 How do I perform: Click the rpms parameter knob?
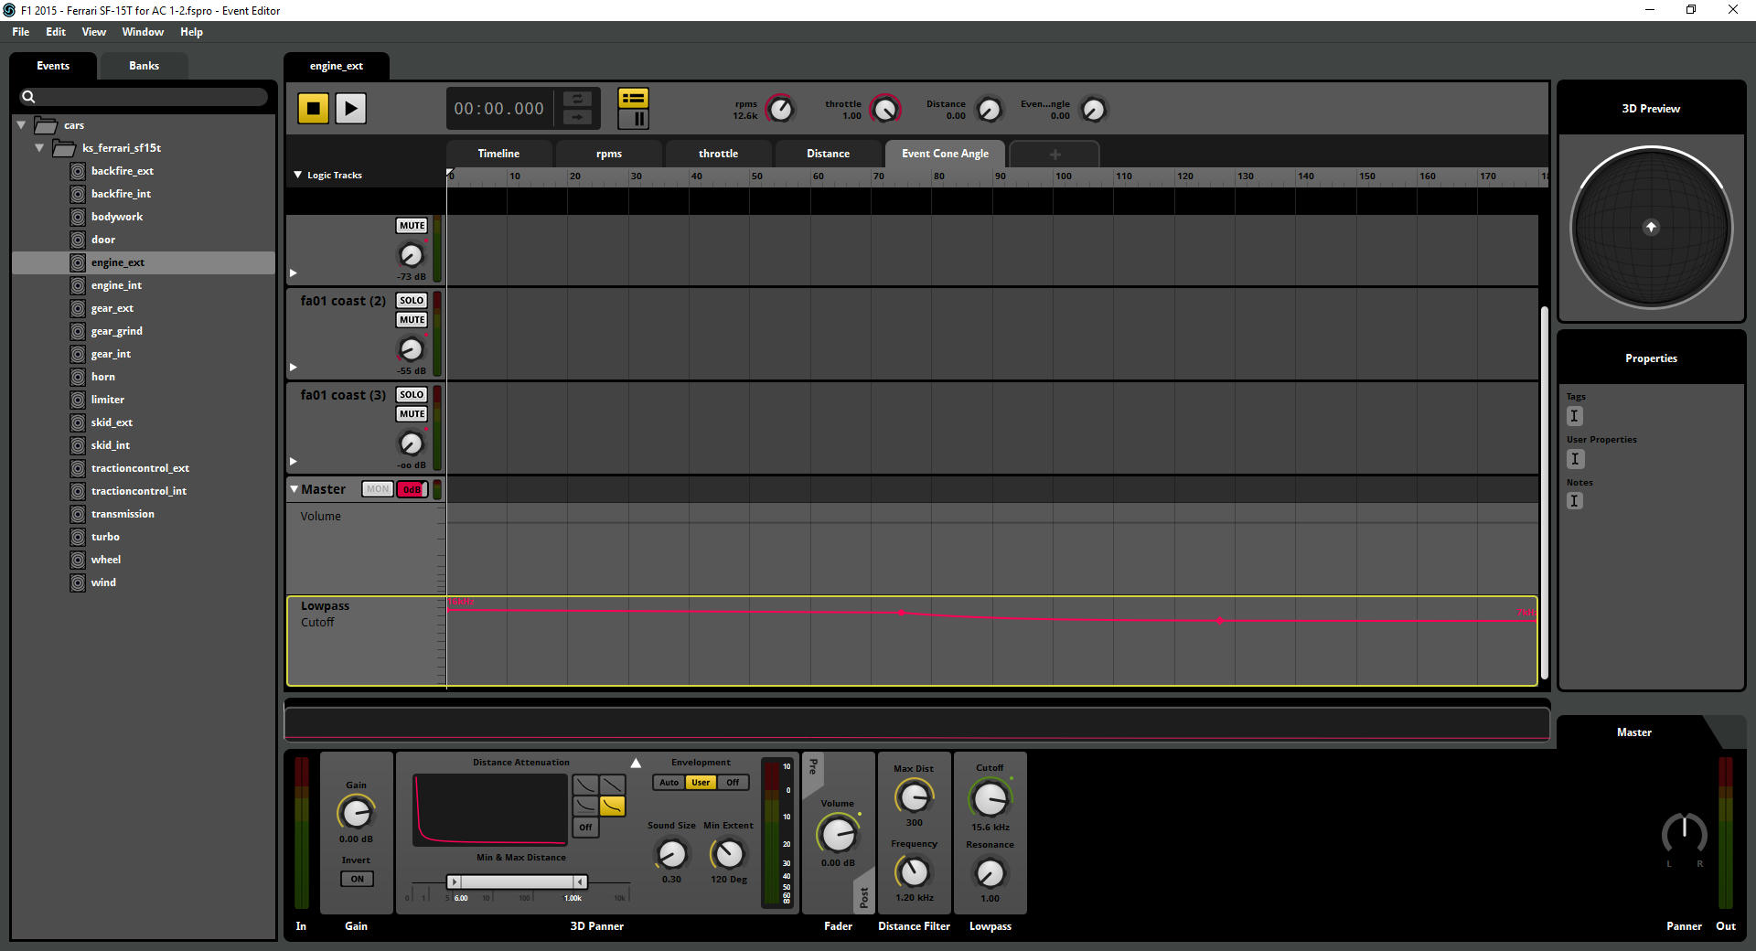tap(780, 110)
